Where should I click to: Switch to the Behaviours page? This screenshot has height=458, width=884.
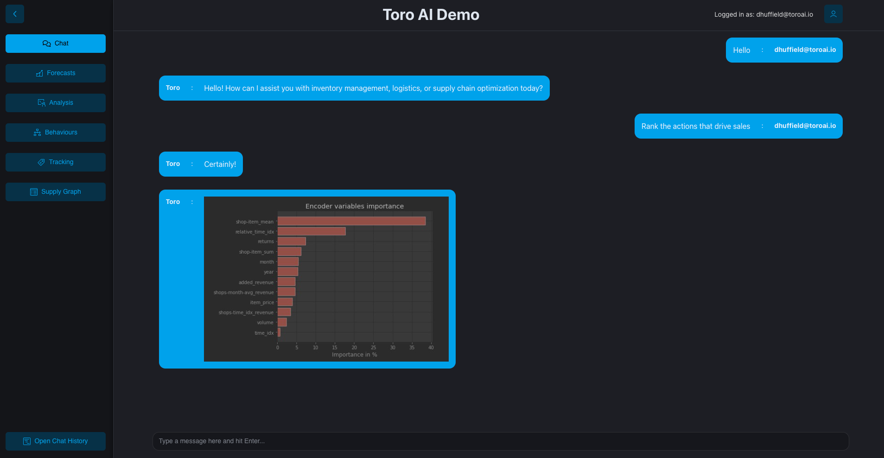(61, 133)
